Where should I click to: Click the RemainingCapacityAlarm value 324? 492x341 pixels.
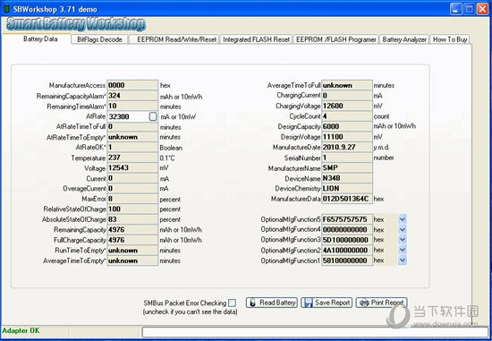coord(132,96)
